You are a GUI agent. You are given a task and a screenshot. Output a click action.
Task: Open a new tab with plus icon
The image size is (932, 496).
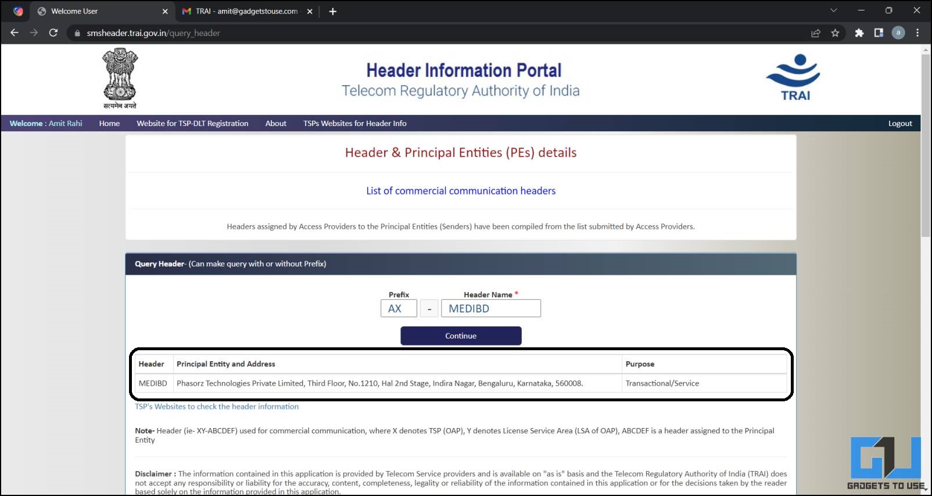[x=332, y=11]
